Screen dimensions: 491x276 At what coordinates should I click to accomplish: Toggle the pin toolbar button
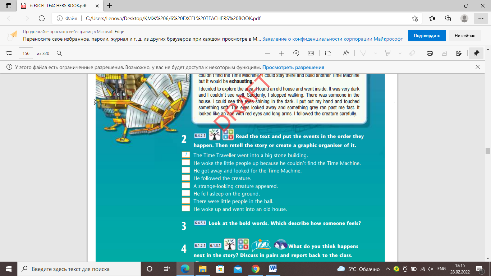click(x=476, y=53)
